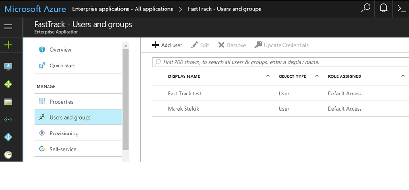
Task: Open the Azure Active Directory diamond icon
Action: tap(9, 137)
